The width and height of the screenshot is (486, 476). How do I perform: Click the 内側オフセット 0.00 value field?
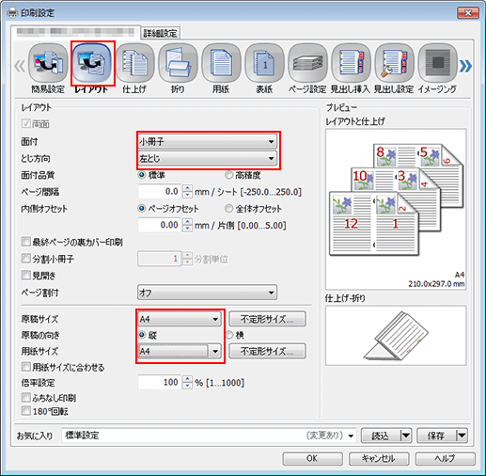(160, 225)
